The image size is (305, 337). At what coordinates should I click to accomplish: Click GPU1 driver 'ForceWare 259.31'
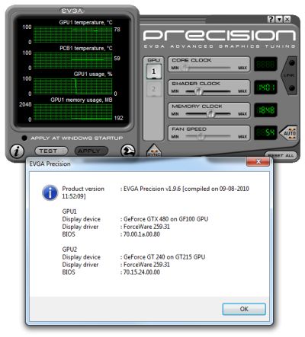[146, 227]
